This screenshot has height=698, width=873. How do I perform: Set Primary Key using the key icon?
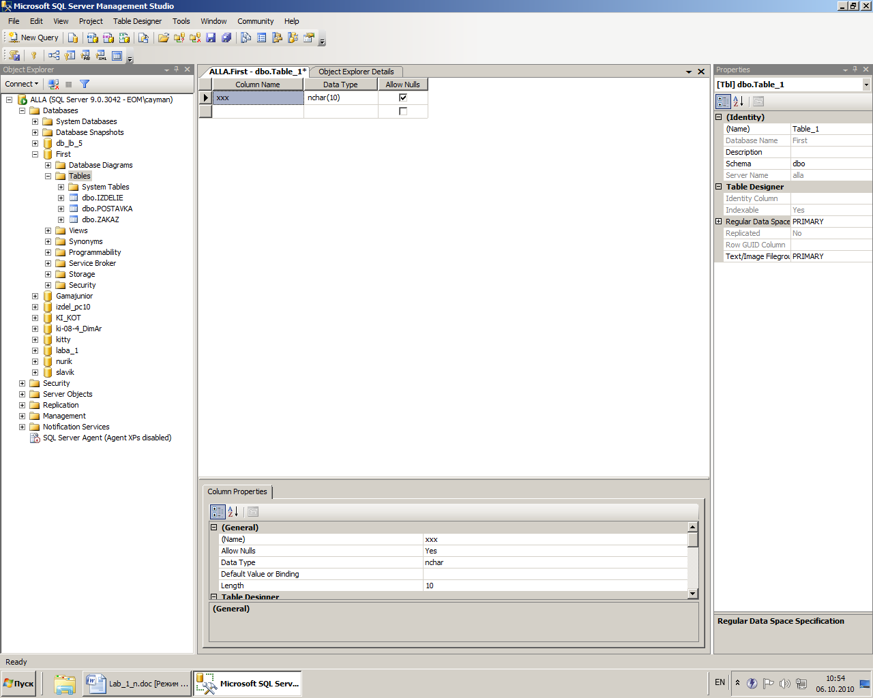point(33,55)
